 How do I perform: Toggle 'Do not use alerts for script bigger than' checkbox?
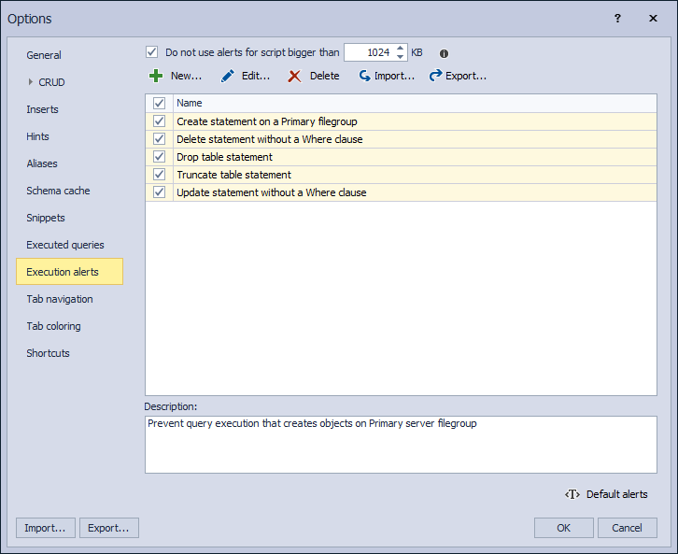[151, 52]
